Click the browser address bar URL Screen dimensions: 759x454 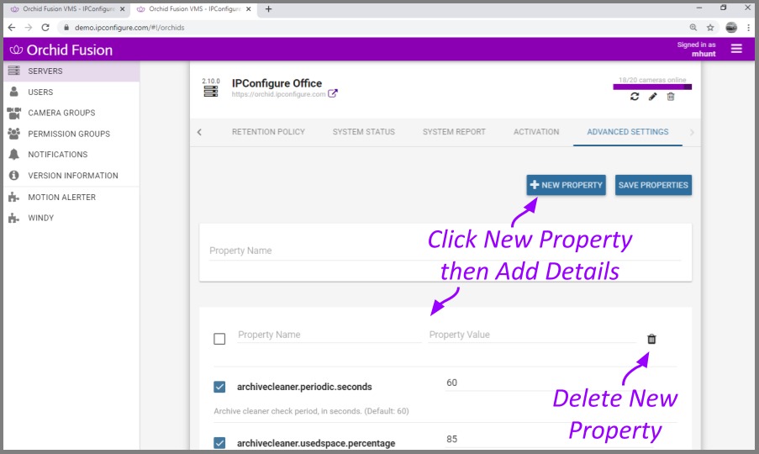[129, 28]
